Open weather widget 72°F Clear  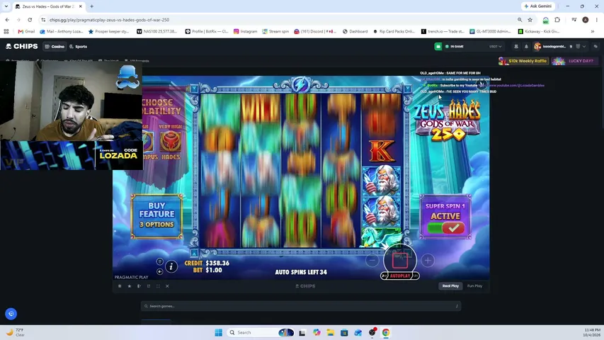16,332
